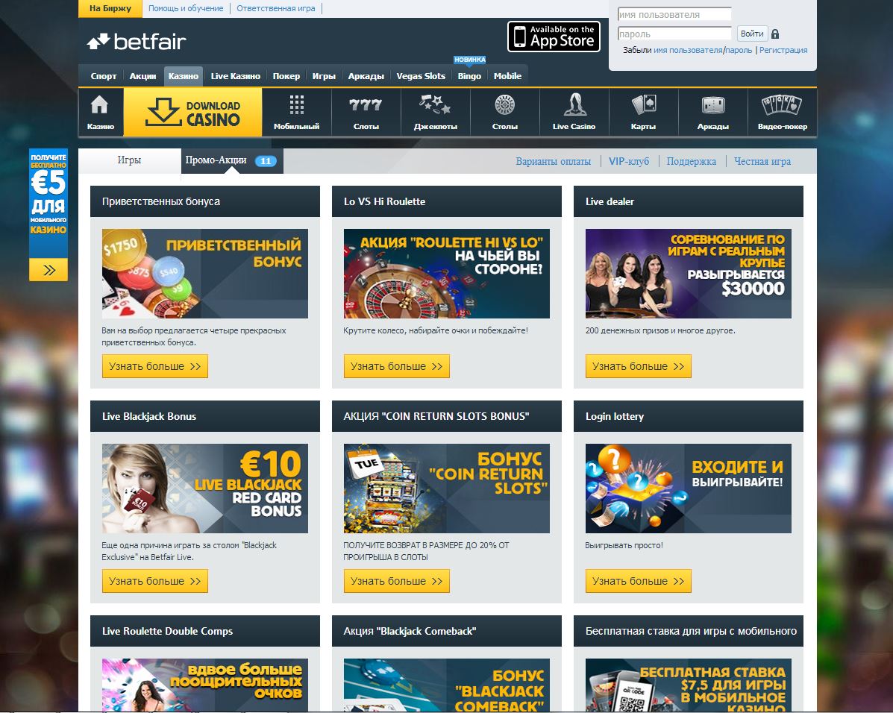Click the Бесплатная ставка mobile banner
893x713 pixels.
coord(688,685)
